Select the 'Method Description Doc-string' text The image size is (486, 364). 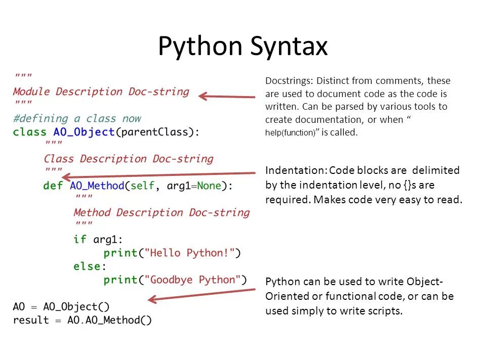click(x=161, y=213)
